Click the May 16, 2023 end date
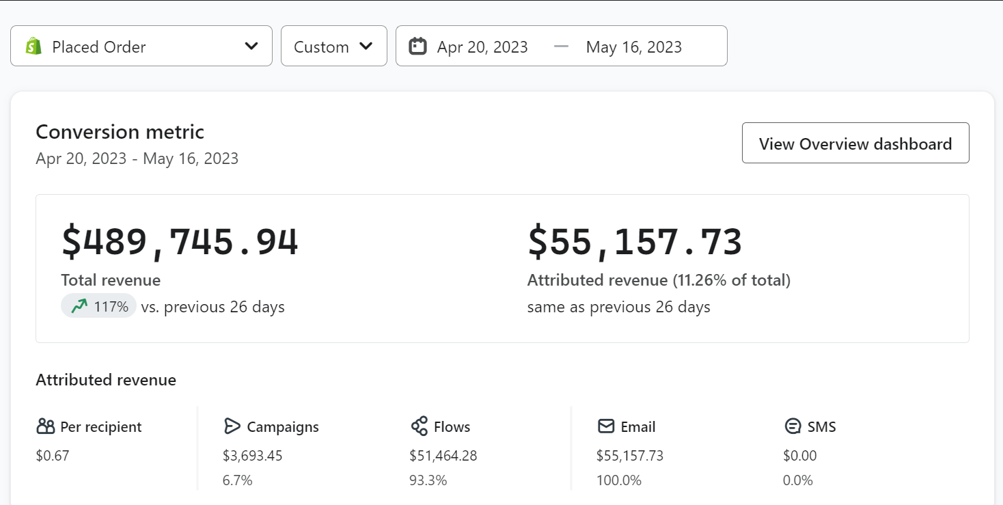 pos(634,46)
